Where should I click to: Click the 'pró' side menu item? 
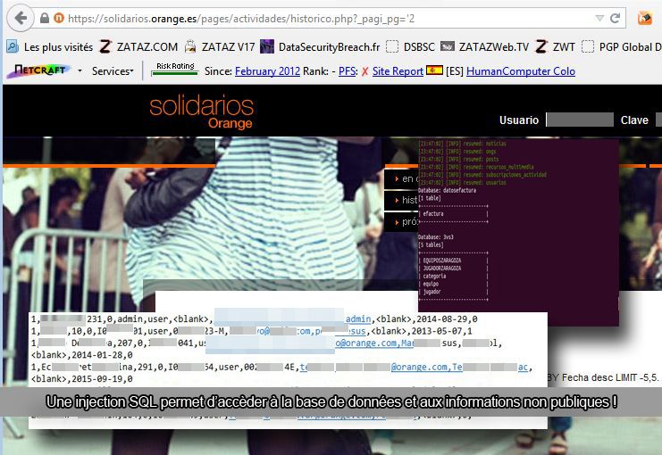coord(401,222)
